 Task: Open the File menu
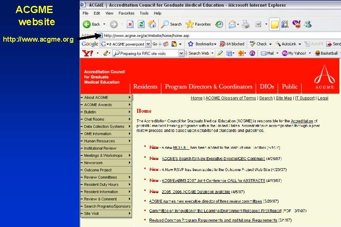85,13
